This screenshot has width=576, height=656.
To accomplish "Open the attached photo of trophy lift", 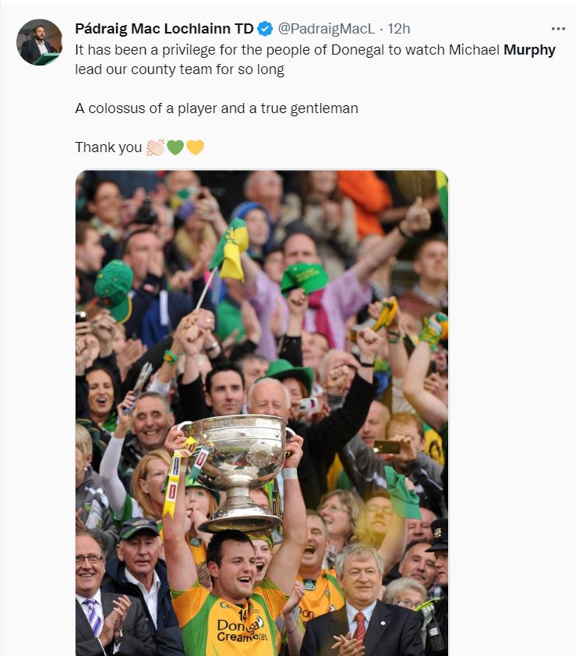I will pos(262,413).
